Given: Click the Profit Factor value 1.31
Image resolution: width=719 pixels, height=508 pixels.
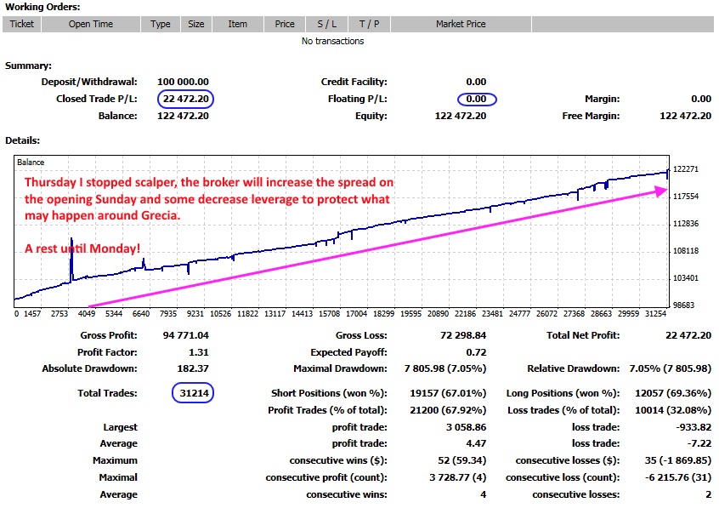Looking at the screenshot, I should [199, 352].
